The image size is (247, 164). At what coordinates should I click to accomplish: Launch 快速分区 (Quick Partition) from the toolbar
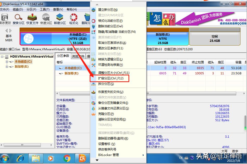pos(46,18)
